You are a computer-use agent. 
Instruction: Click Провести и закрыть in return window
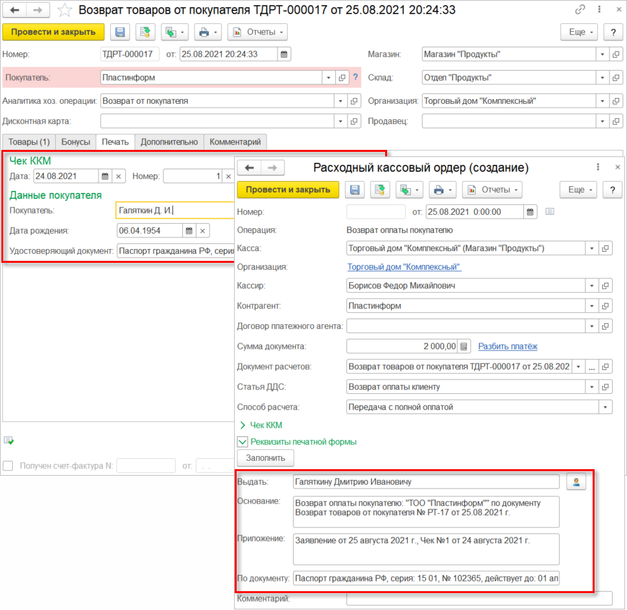[x=53, y=32]
